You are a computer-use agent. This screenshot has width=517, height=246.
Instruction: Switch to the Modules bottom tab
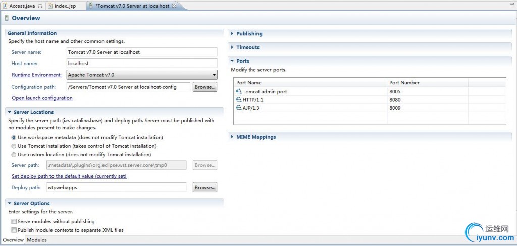[36, 240]
